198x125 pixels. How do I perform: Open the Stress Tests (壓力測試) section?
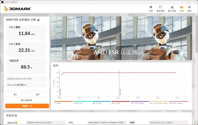pyautogui.click(x=172, y=8)
